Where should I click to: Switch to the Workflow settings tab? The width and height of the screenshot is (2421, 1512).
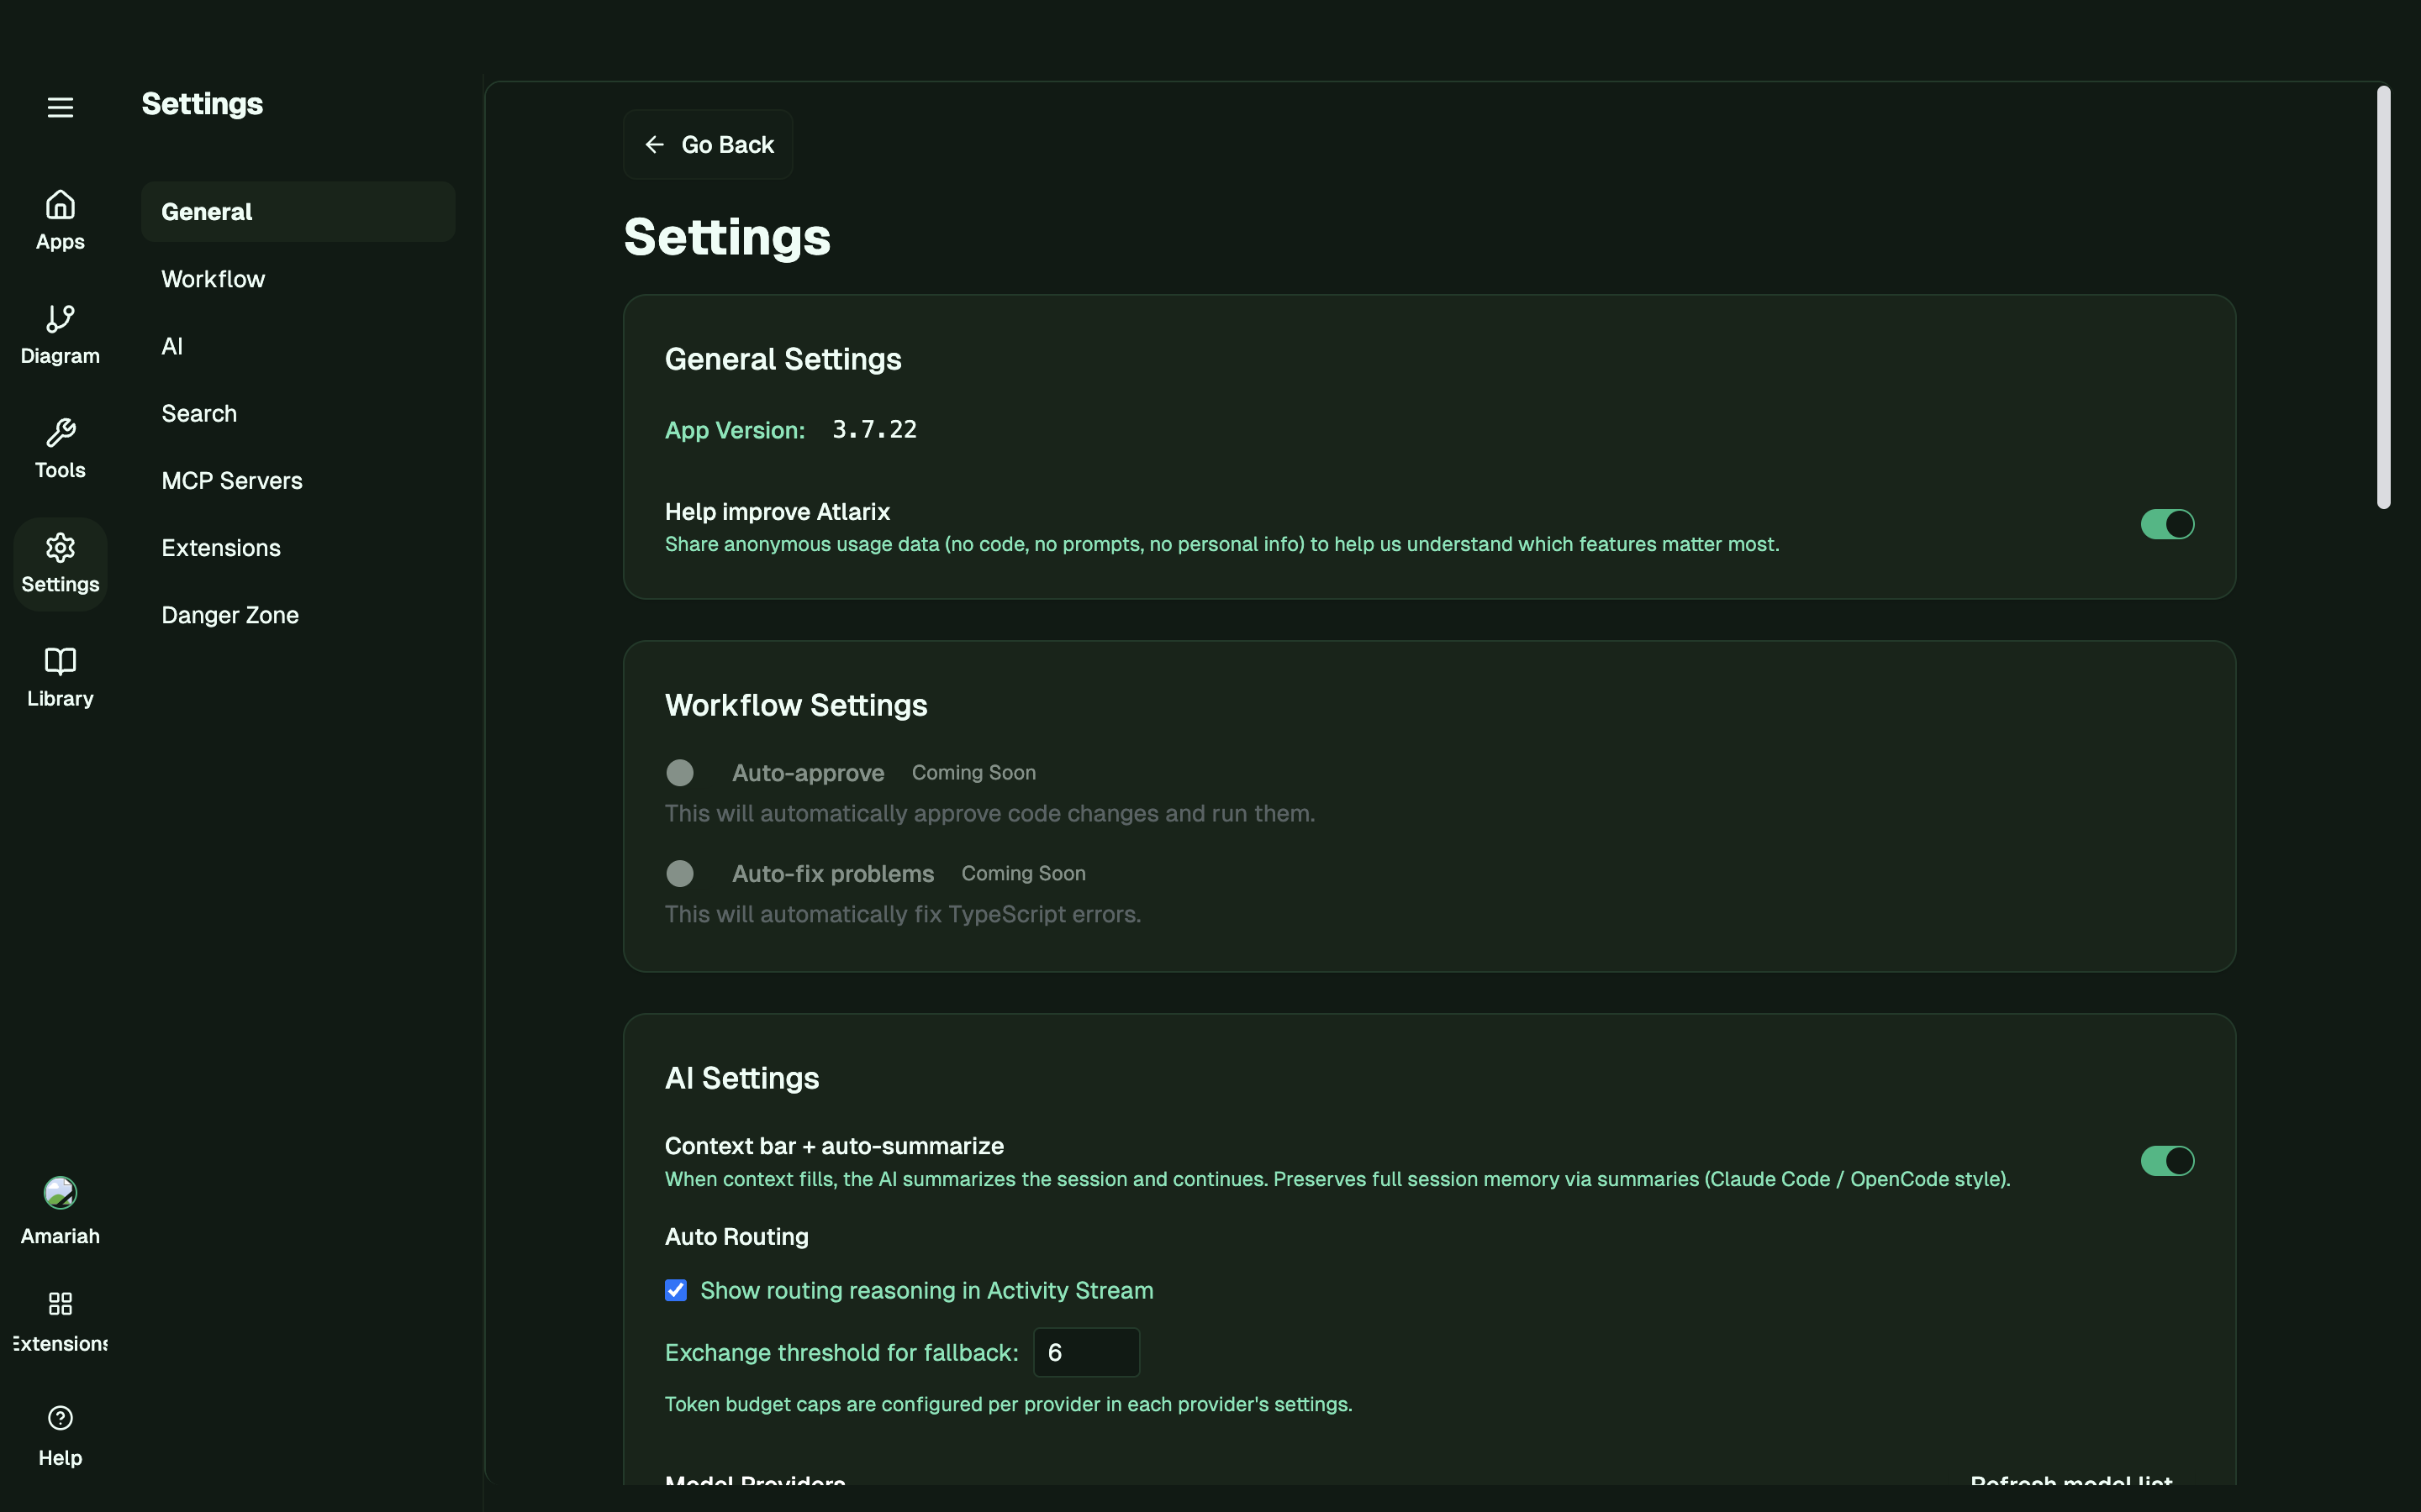[x=213, y=279]
